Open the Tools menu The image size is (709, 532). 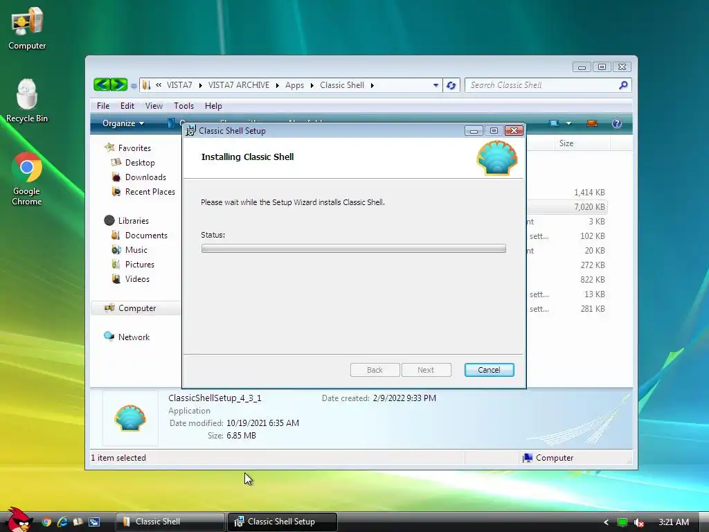pyautogui.click(x=183, y=106)
